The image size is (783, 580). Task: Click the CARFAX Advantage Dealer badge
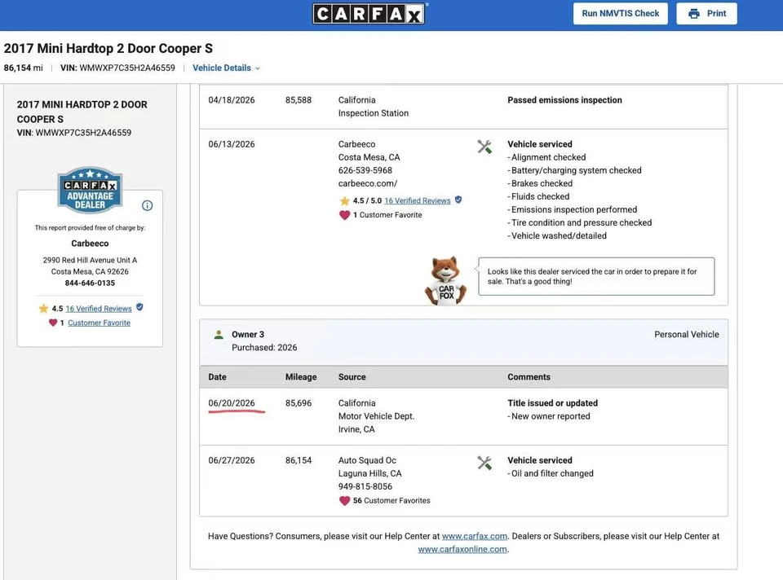point(90,190)
